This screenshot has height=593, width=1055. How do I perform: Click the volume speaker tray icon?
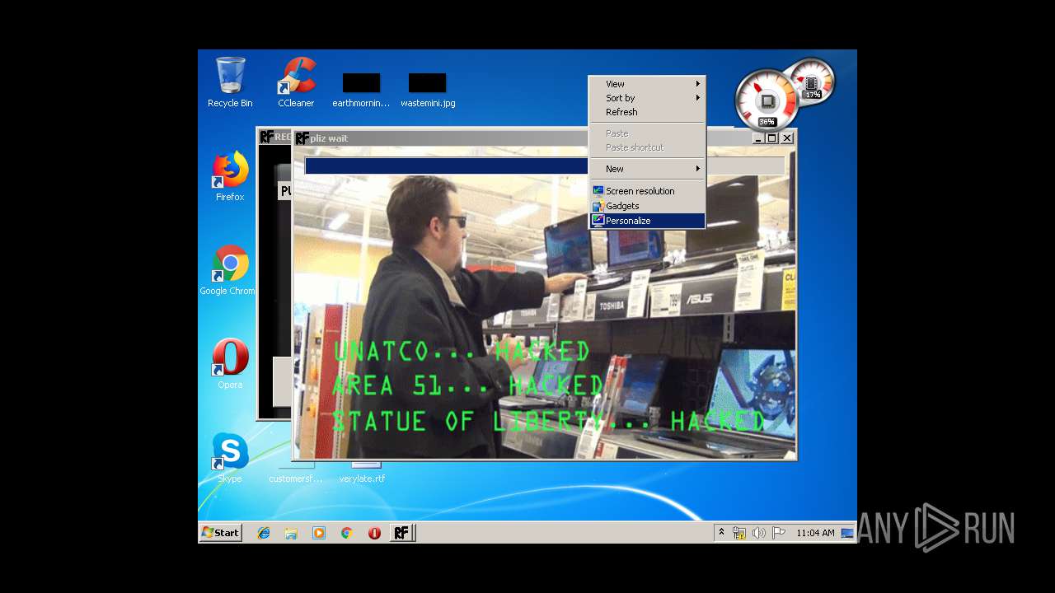758,533
